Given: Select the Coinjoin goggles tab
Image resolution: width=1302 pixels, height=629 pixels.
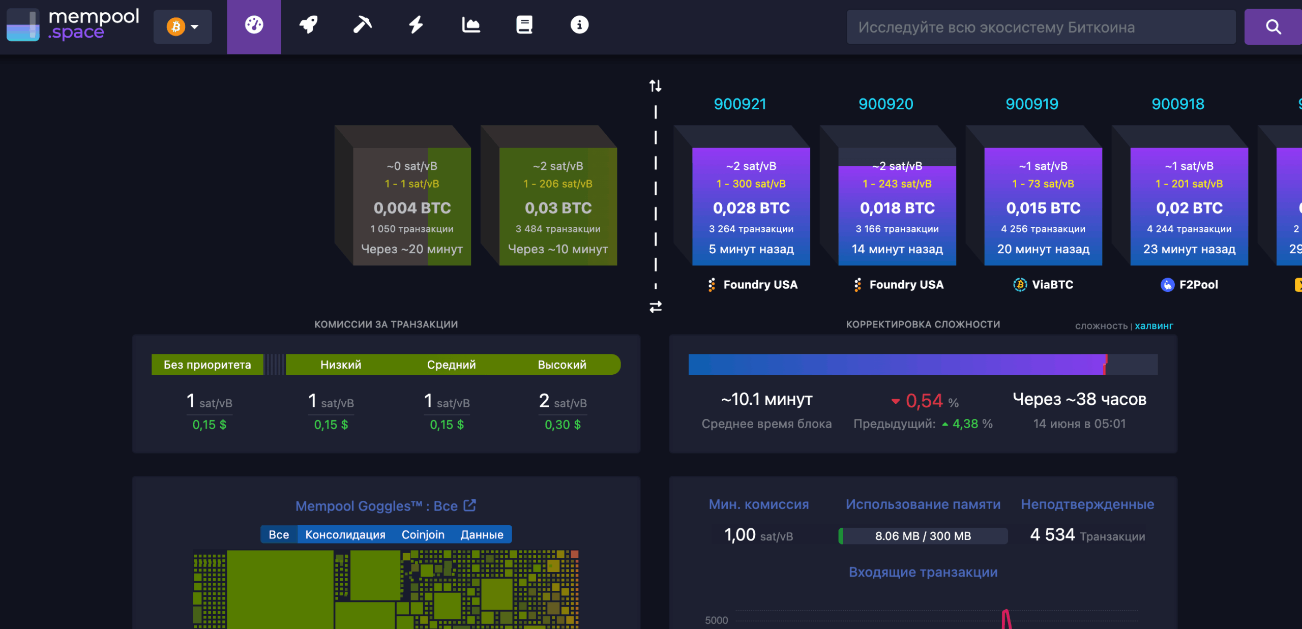Looking at the screenshot, I should 423,534.
